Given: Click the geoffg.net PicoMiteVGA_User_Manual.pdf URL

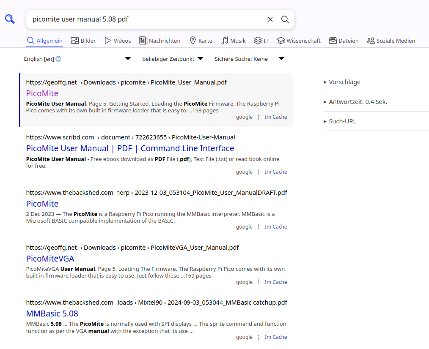Looking at the screenshot, I should tap(132, 248).
